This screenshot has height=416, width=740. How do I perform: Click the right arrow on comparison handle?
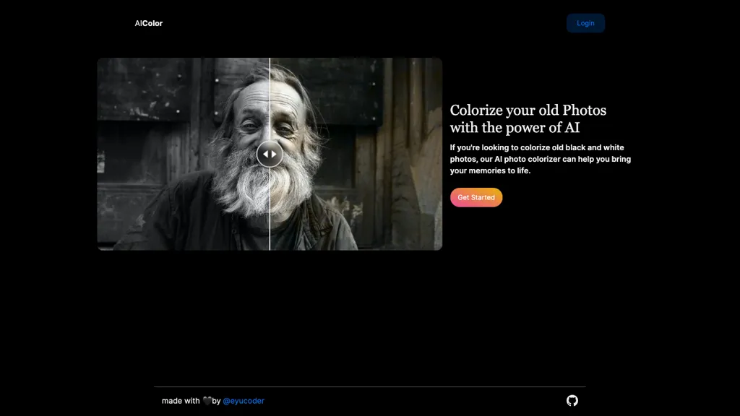[x=274, y=155]
